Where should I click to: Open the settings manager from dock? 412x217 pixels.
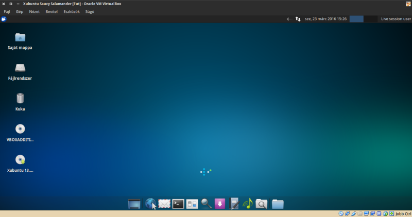point(192,204)
